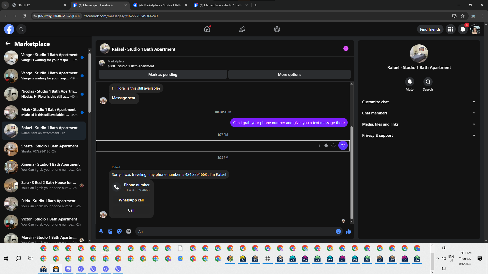Image resolution: width=488 pixels, height=274 pixels.
Task: Expand the Media, files and links section
Action: pyautogui.click(x=419, y=124)
